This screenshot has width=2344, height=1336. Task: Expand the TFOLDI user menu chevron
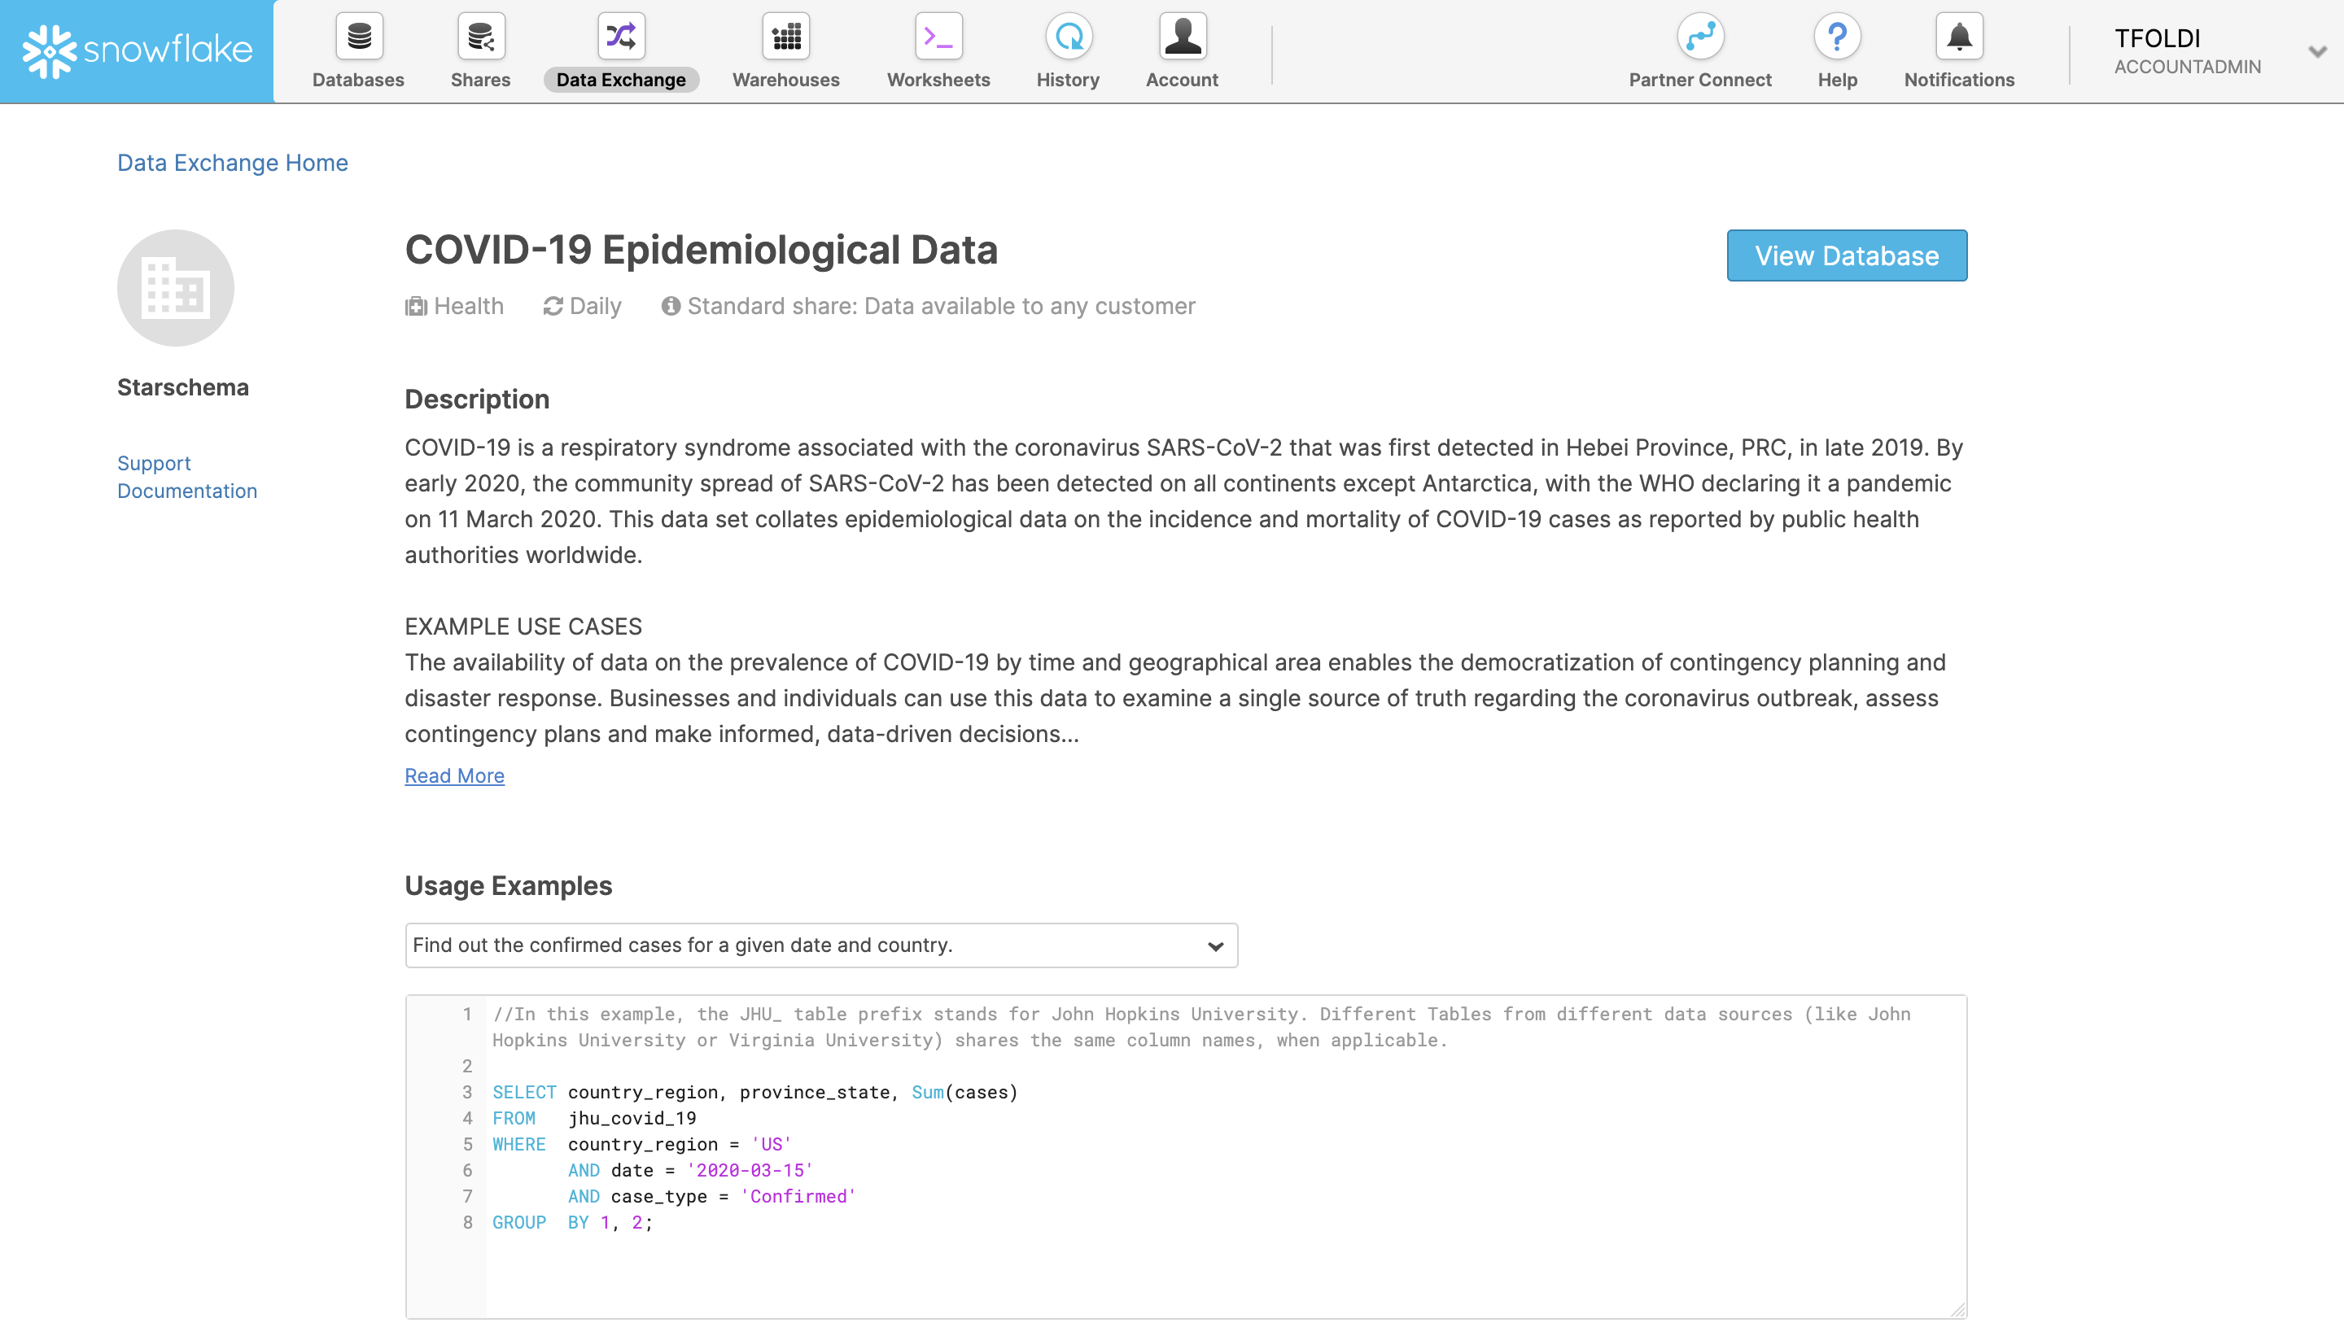coord(2316,51)
